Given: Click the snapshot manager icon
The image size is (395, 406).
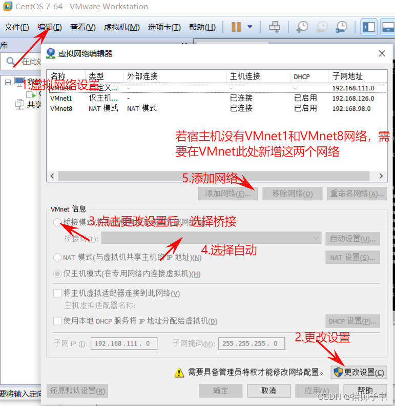Looking at the screenshot, I should click(x=342, y=27).
